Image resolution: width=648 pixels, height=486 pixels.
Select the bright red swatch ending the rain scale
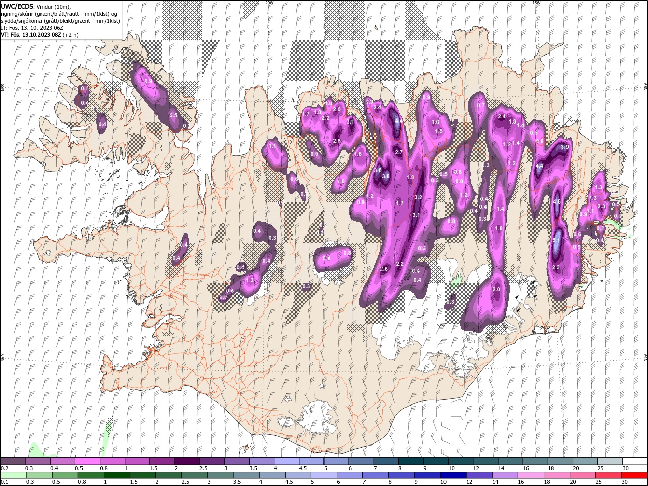[x=634, y=475]
